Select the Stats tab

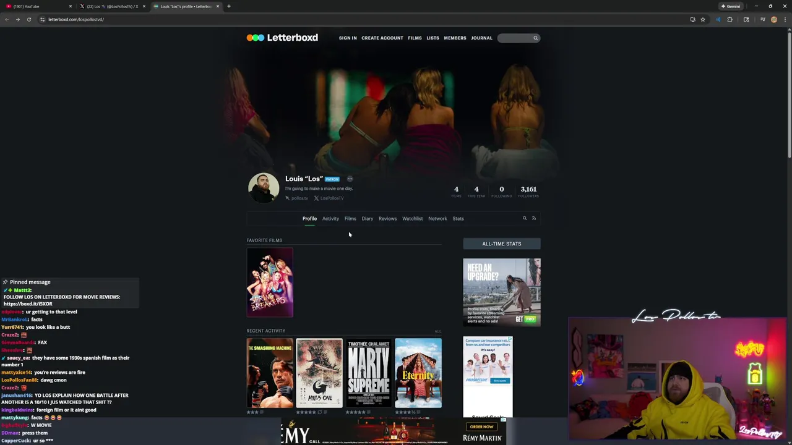(x=458, y=218)
